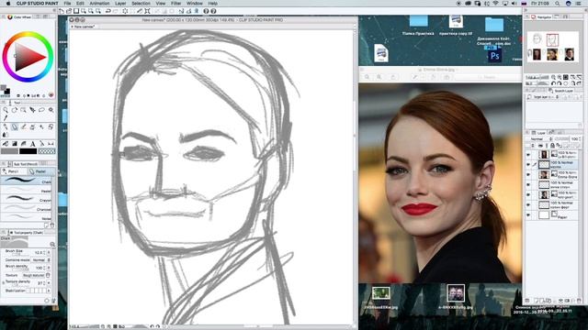Select the Zoom magnifier tool in tool palette
588x330 pixels.
[6, 110]
